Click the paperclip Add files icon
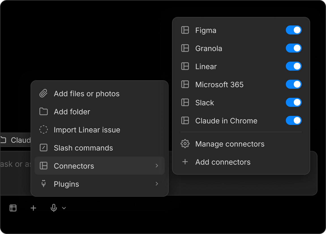Image resolution: width=326 pixels, height=234 pixels. coord(43,93)
